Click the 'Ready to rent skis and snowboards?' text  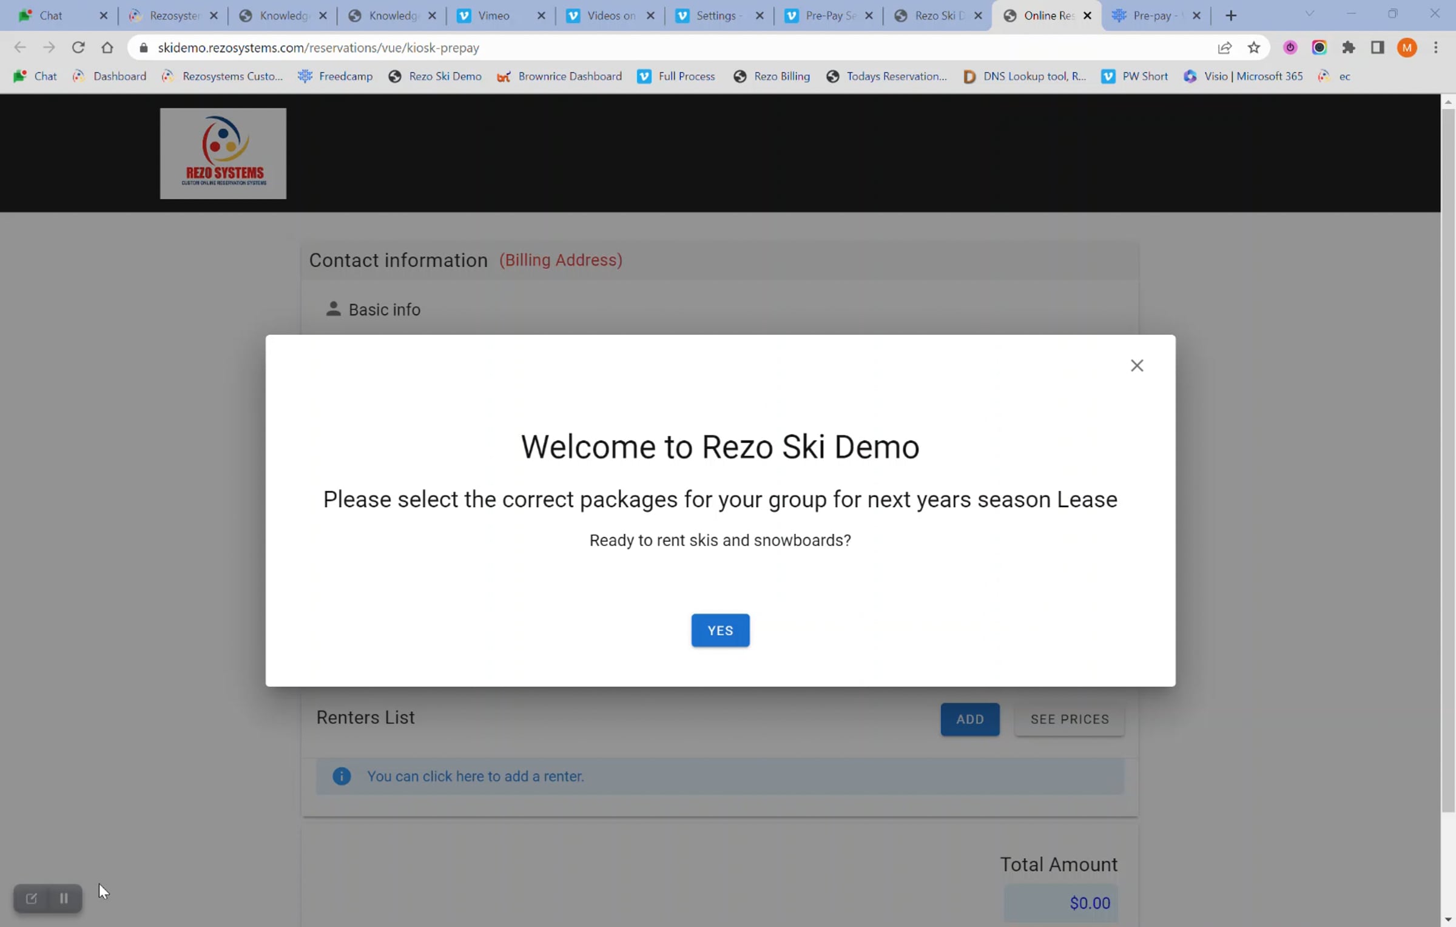click(720, 541)
